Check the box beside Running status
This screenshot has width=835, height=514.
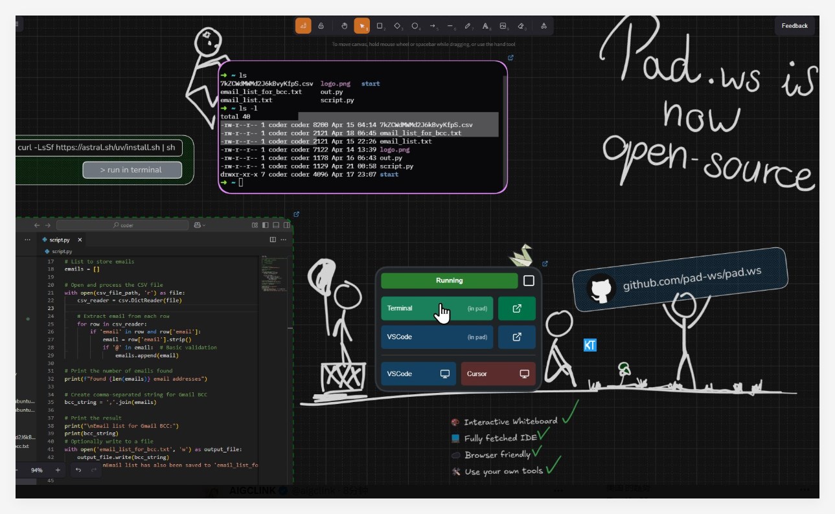tap(529, 280)
